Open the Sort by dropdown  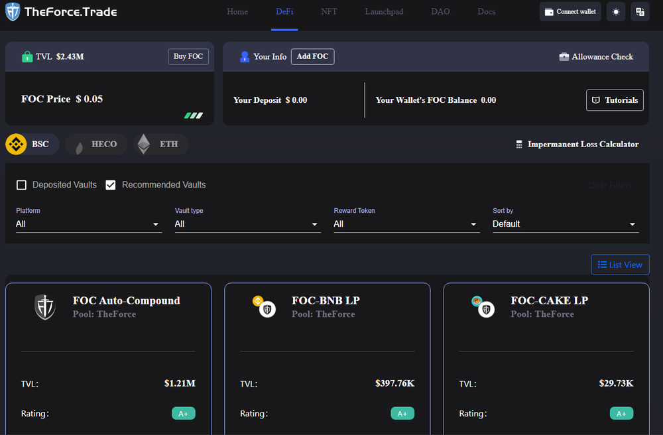tap(566, 224)
